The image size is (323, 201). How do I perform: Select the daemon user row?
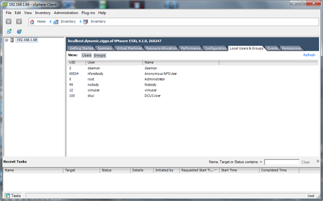pyautogui.click(x=193, y=68)
